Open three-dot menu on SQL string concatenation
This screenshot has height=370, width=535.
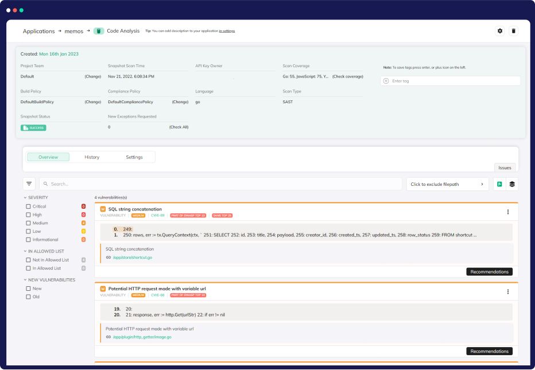tap(507, 212)
